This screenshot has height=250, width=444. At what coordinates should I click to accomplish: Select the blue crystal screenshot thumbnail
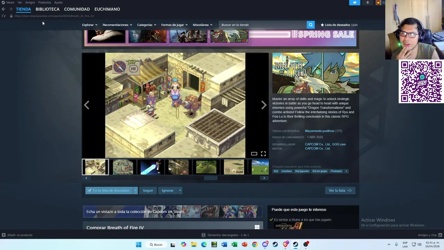pos(151,167)
